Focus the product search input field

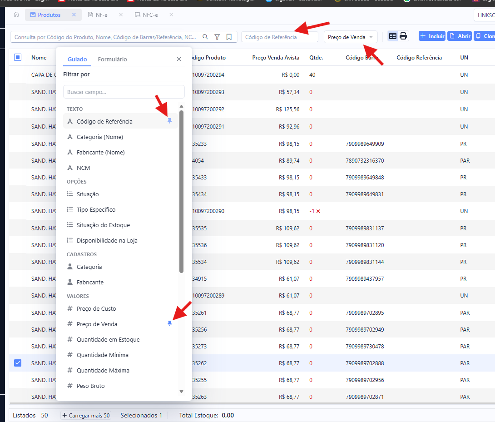[106, 37]
